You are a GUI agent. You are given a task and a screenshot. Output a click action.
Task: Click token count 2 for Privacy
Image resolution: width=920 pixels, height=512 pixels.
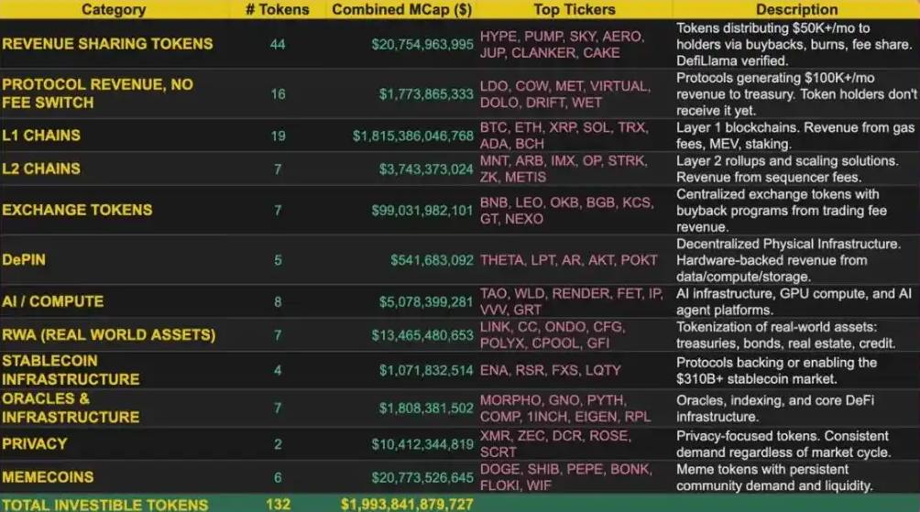point(279,444)
